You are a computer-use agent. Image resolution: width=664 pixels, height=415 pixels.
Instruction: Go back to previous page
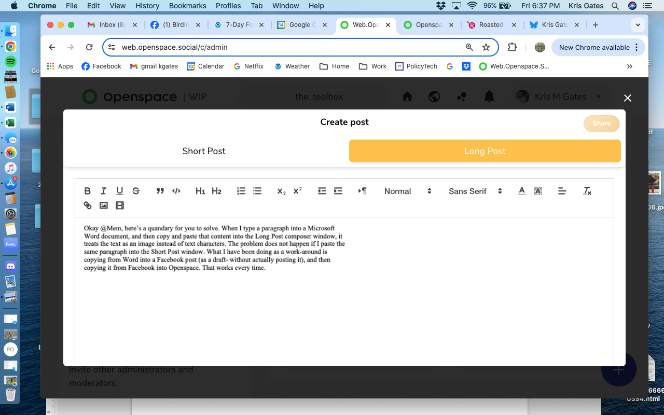point(52,47)
